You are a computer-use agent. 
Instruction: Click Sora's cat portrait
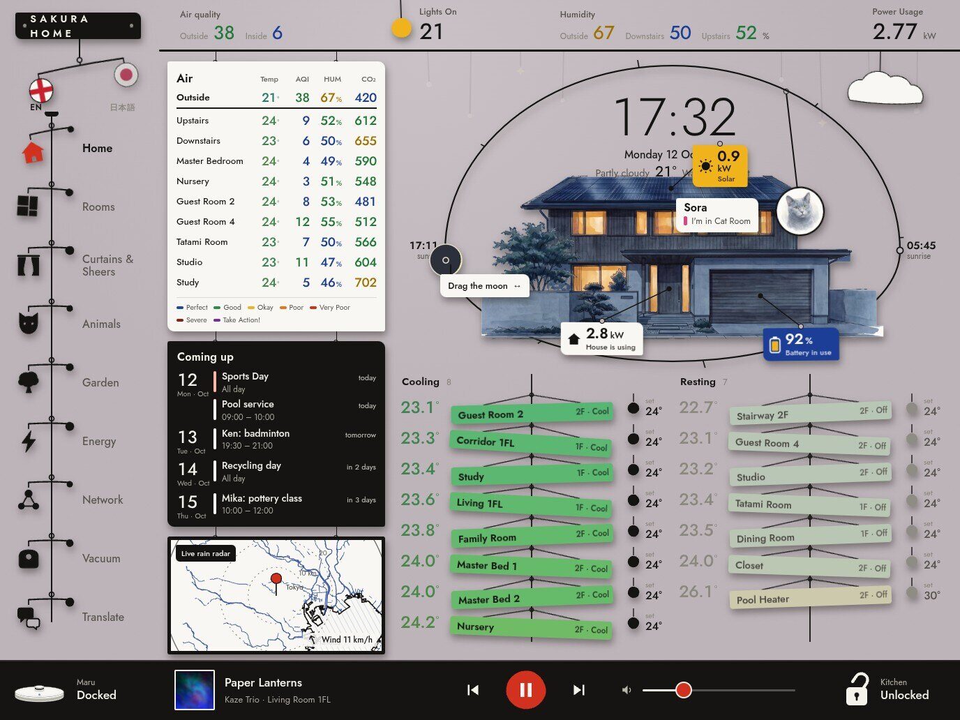(x=800, y=211)
